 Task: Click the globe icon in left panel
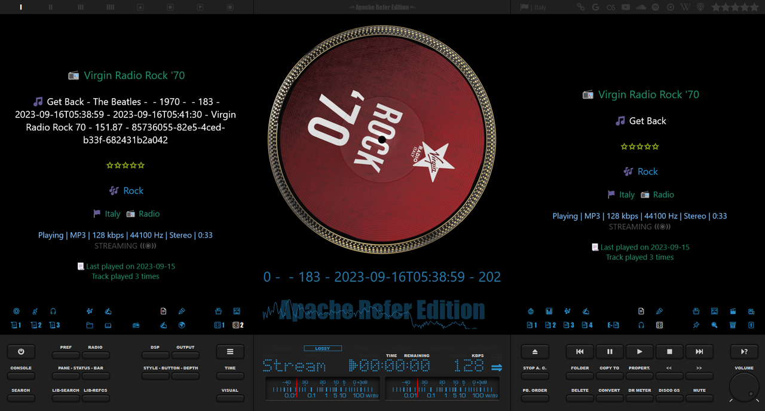(182, 325)
